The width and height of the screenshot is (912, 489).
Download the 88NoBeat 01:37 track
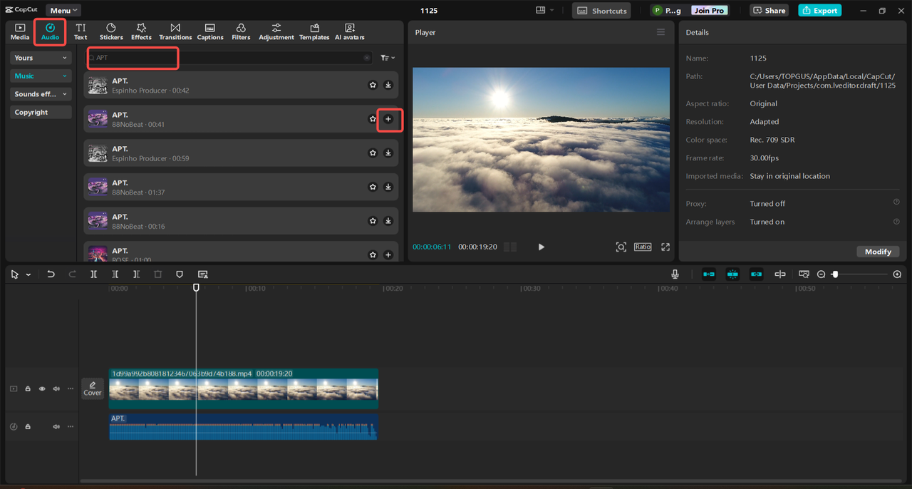tap(388, 187)
